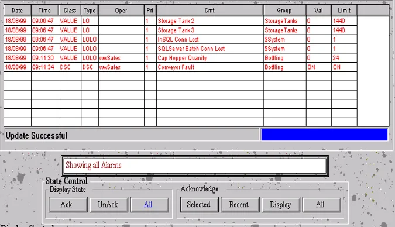Click StorageTanks group in Storage Tank 2 row
This screenshot has width=395, height=227.
[281, 21]
